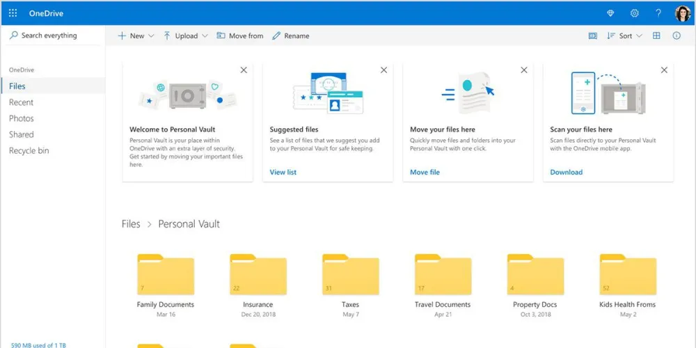Click the help question mark icon
696x348 pixels.
pyautogui.click(x=658, y=13)
